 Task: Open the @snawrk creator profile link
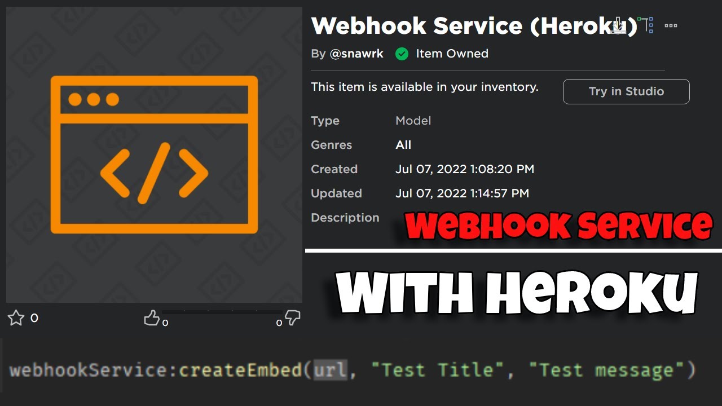coord(356,54)
